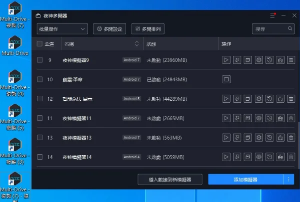Open 多開設定 multi-instance settings
The height and width of the screenshot is (202, 300).
coord(109,29)
